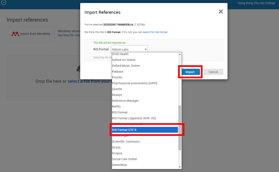Select RIS Format (Japanese Shift-JIS)
279x172 pixels.
point(134,118)
